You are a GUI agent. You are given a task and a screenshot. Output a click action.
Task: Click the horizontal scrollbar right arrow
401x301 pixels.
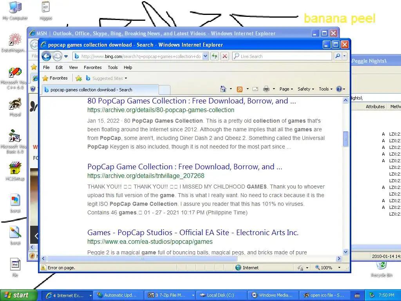click(x=339, y=259)
